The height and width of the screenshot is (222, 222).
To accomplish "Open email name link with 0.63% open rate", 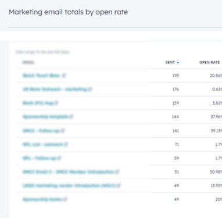I will coord(55,89).
